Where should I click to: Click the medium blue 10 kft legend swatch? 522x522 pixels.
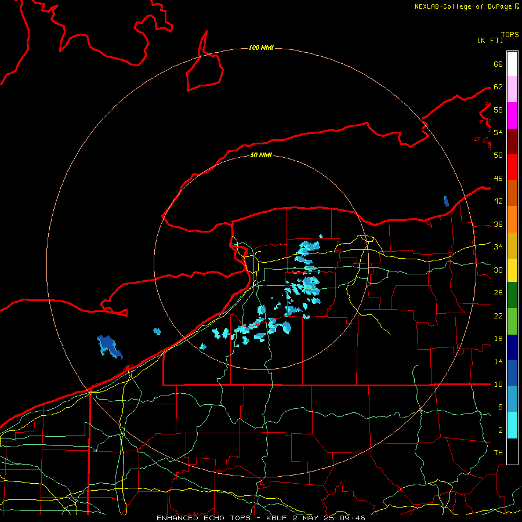[512, 374]
